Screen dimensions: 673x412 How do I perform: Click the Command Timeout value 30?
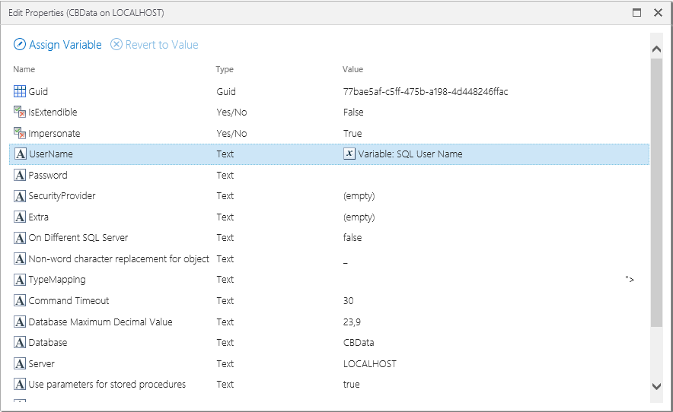click(349, 300)
